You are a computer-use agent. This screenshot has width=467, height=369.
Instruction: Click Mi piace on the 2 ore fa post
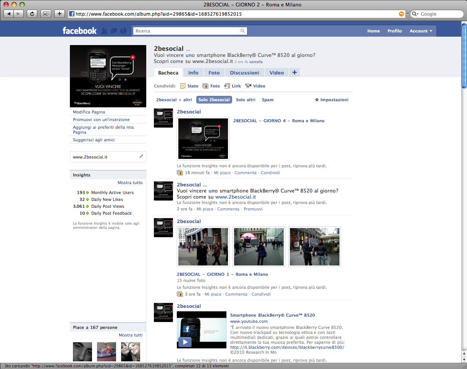pyautogui.click(x=205, y=209)
